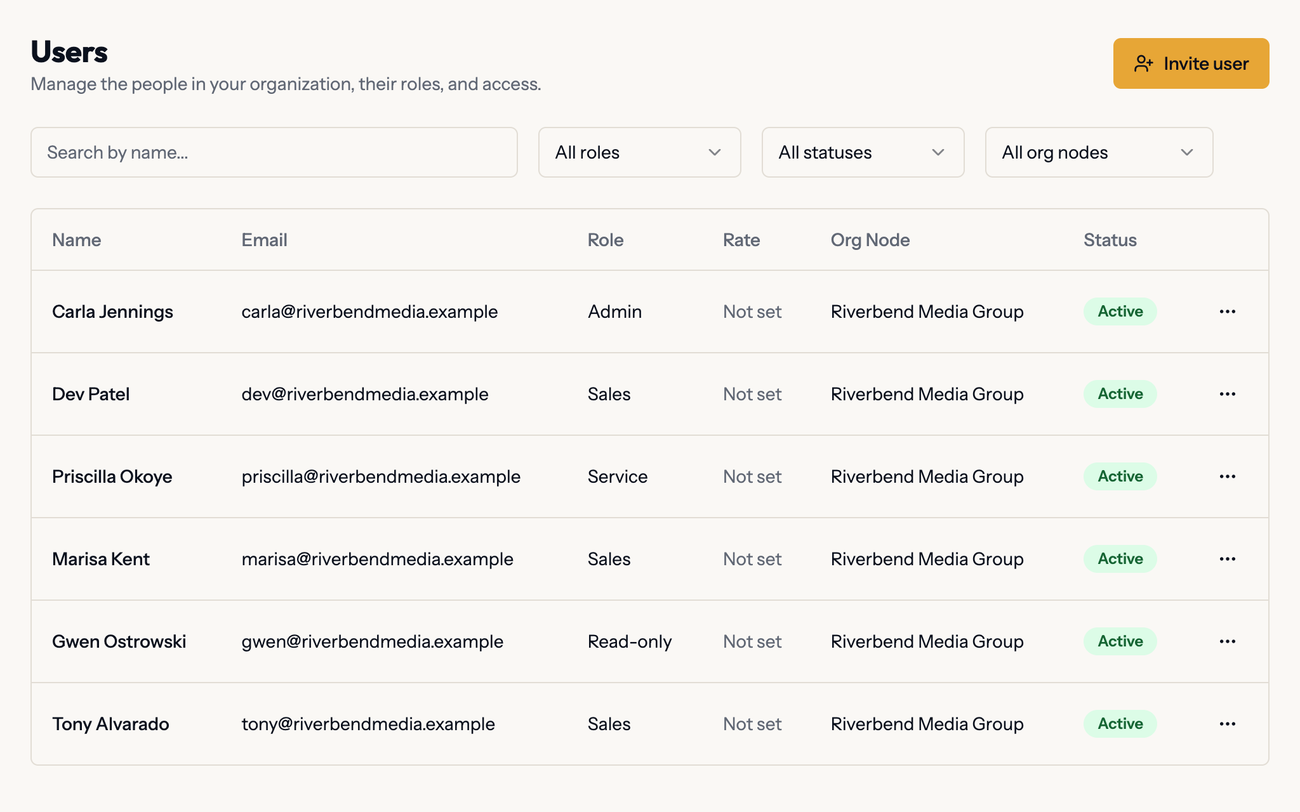Select the name Gwen Ostrowski
This screenshot has width=1300, height=812.
click(x=119, y=641)
